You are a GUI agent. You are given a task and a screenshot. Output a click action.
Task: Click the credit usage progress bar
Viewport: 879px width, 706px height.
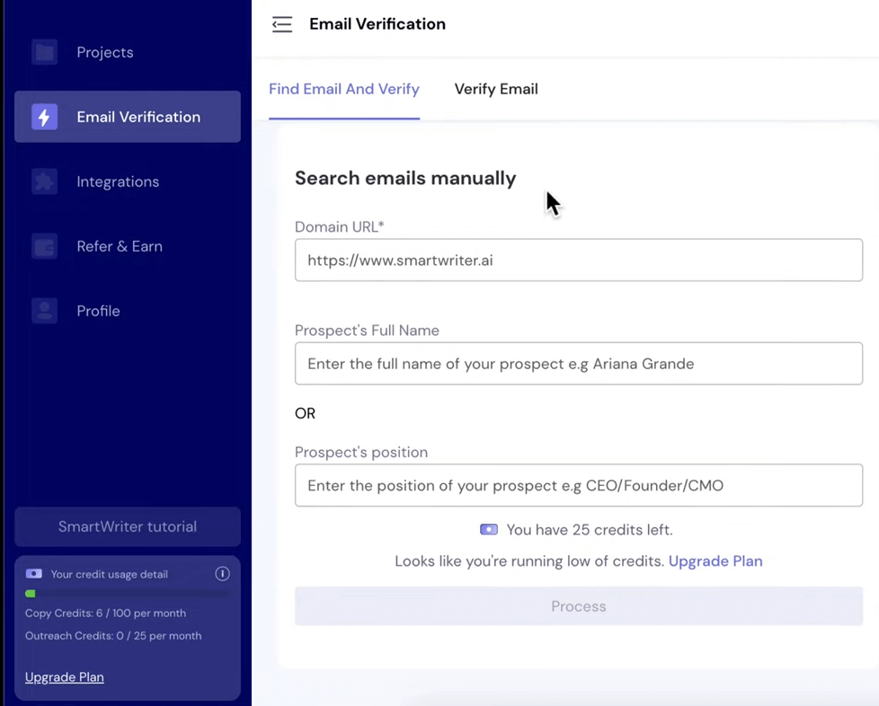[x=128, y=594]
